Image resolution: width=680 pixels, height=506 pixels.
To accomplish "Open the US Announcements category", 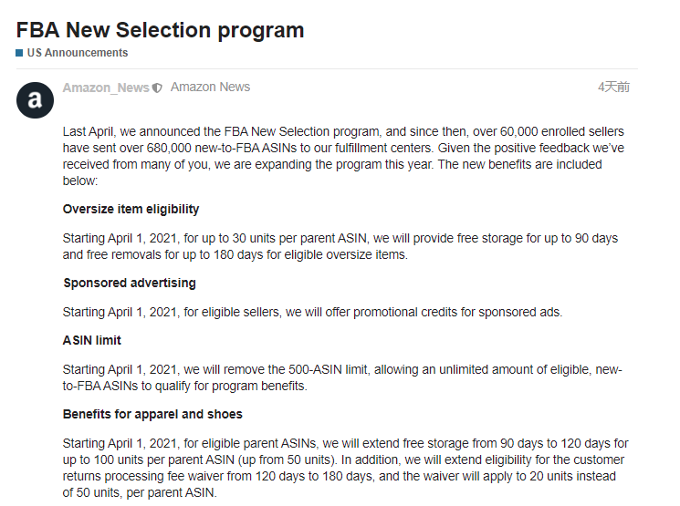I will pos(78,53).
